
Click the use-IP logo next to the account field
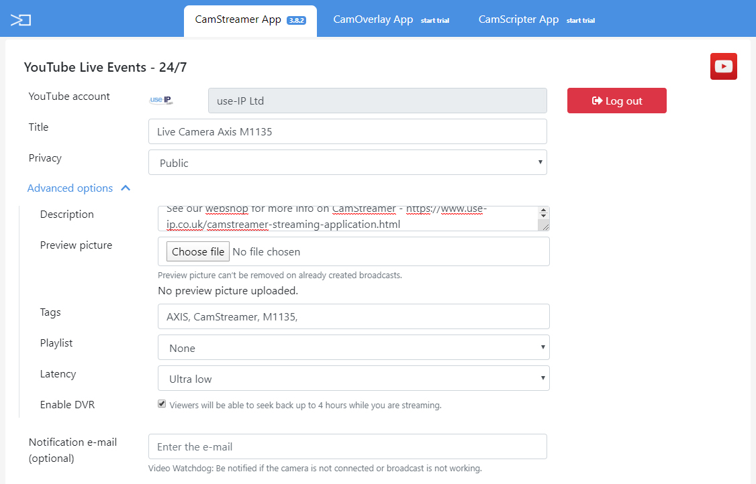coord(160,99)
